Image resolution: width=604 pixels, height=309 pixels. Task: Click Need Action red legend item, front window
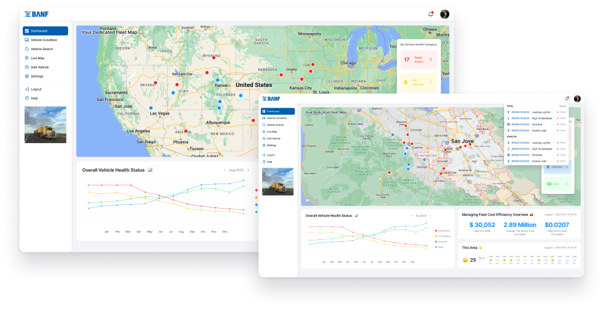[443, 231]
